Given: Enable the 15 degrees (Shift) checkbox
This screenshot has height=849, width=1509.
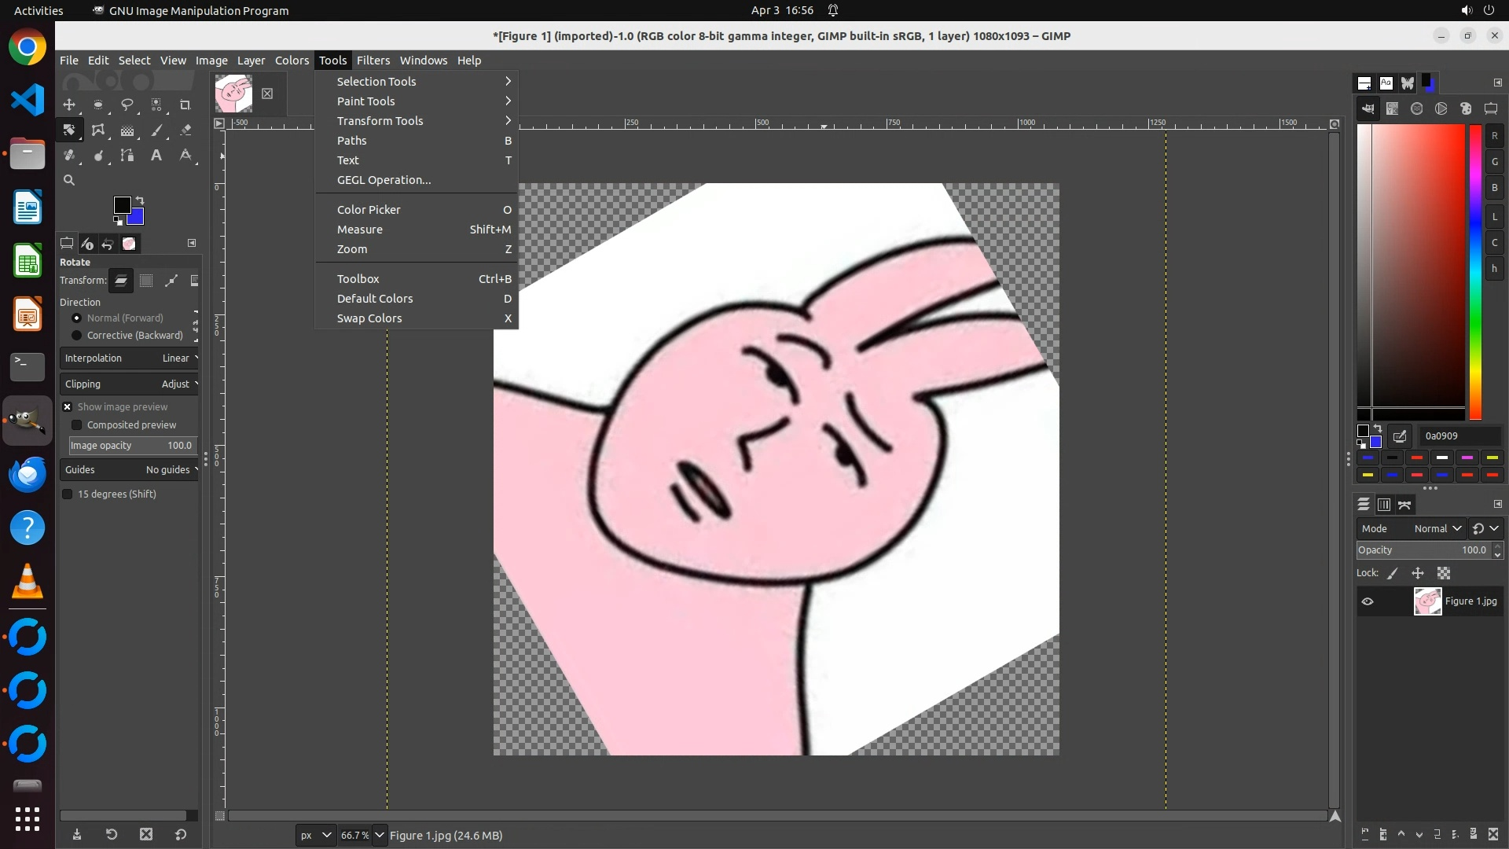Looking at the screenshot, I should [68, 494].
